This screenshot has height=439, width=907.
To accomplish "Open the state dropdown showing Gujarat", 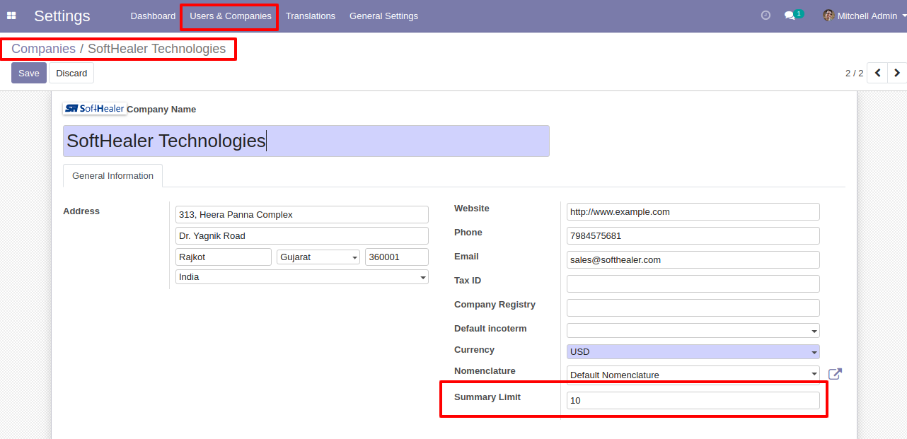I will click(318, 257).
